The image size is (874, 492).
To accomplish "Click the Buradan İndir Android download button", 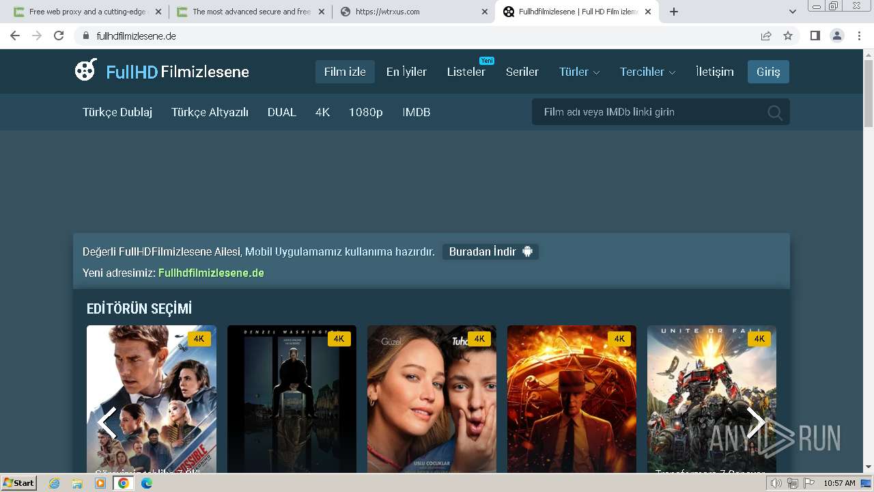I will coord(490,251).
